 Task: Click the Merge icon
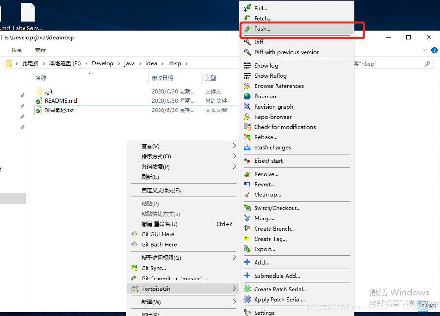pyautogui.click(x=247, y=219)
